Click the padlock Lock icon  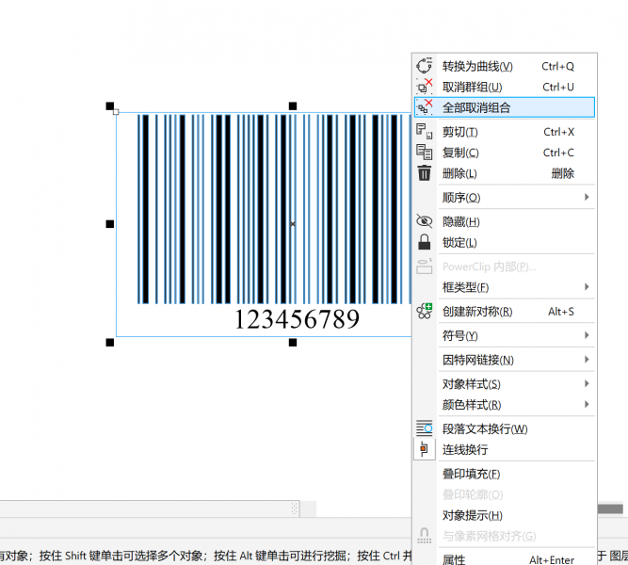tap(424, 242)
